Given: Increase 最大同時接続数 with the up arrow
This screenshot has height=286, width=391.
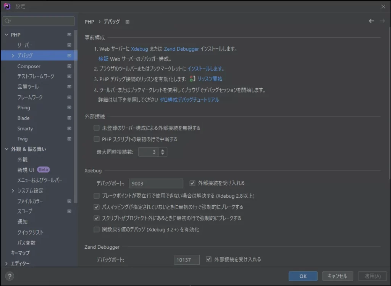Looking at the screenshot, I should tap(163, 150).
